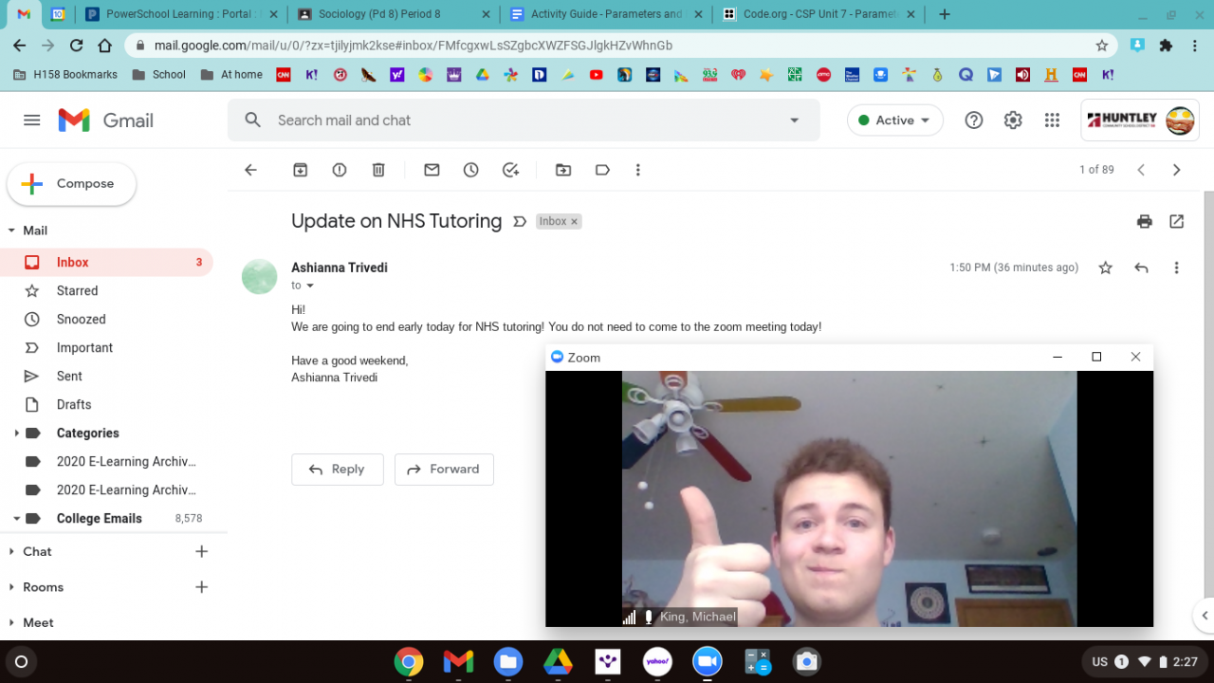Open the Important folder
Screen dimensions: 1214x683
click(x=106, y=347)
